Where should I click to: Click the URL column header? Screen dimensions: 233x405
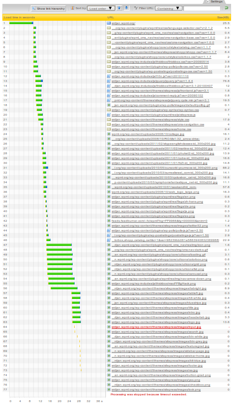pyautogui.click(x=110, y=17)
